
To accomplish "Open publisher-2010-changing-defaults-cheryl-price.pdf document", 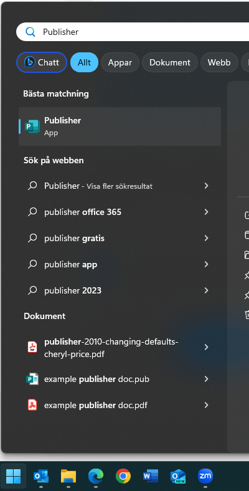I will coord(120,348).
